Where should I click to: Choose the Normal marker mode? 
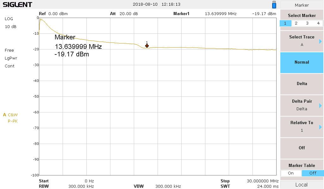(x=302, y=62)
